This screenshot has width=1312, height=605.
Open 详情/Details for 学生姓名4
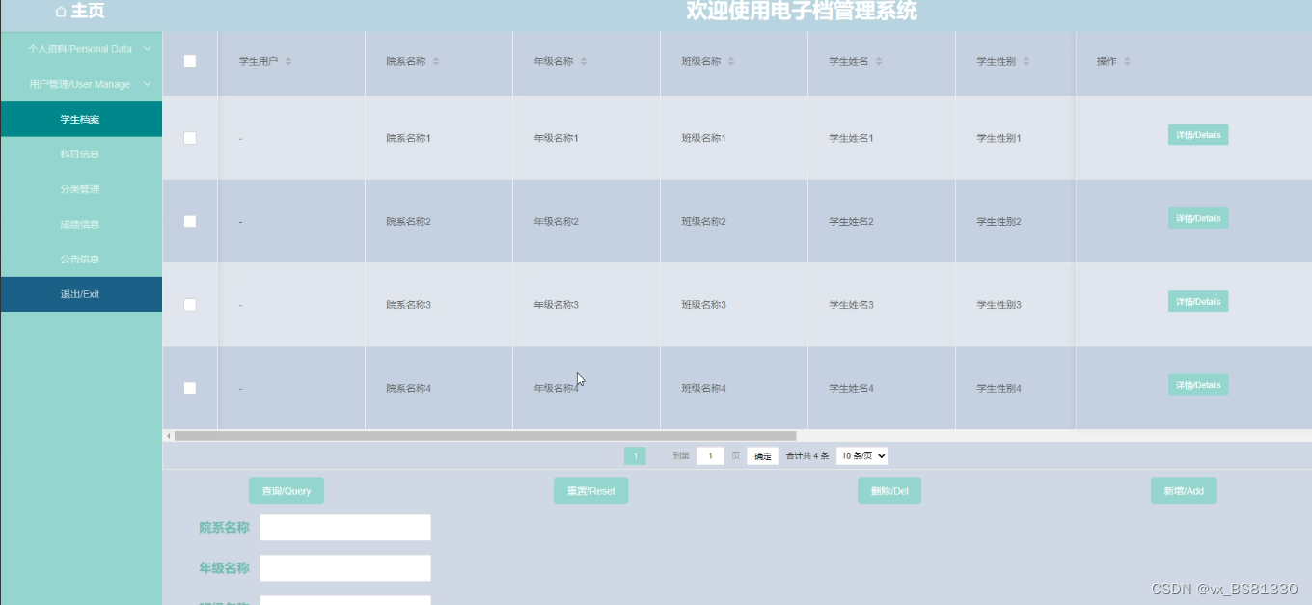[x=1198, y=385]
